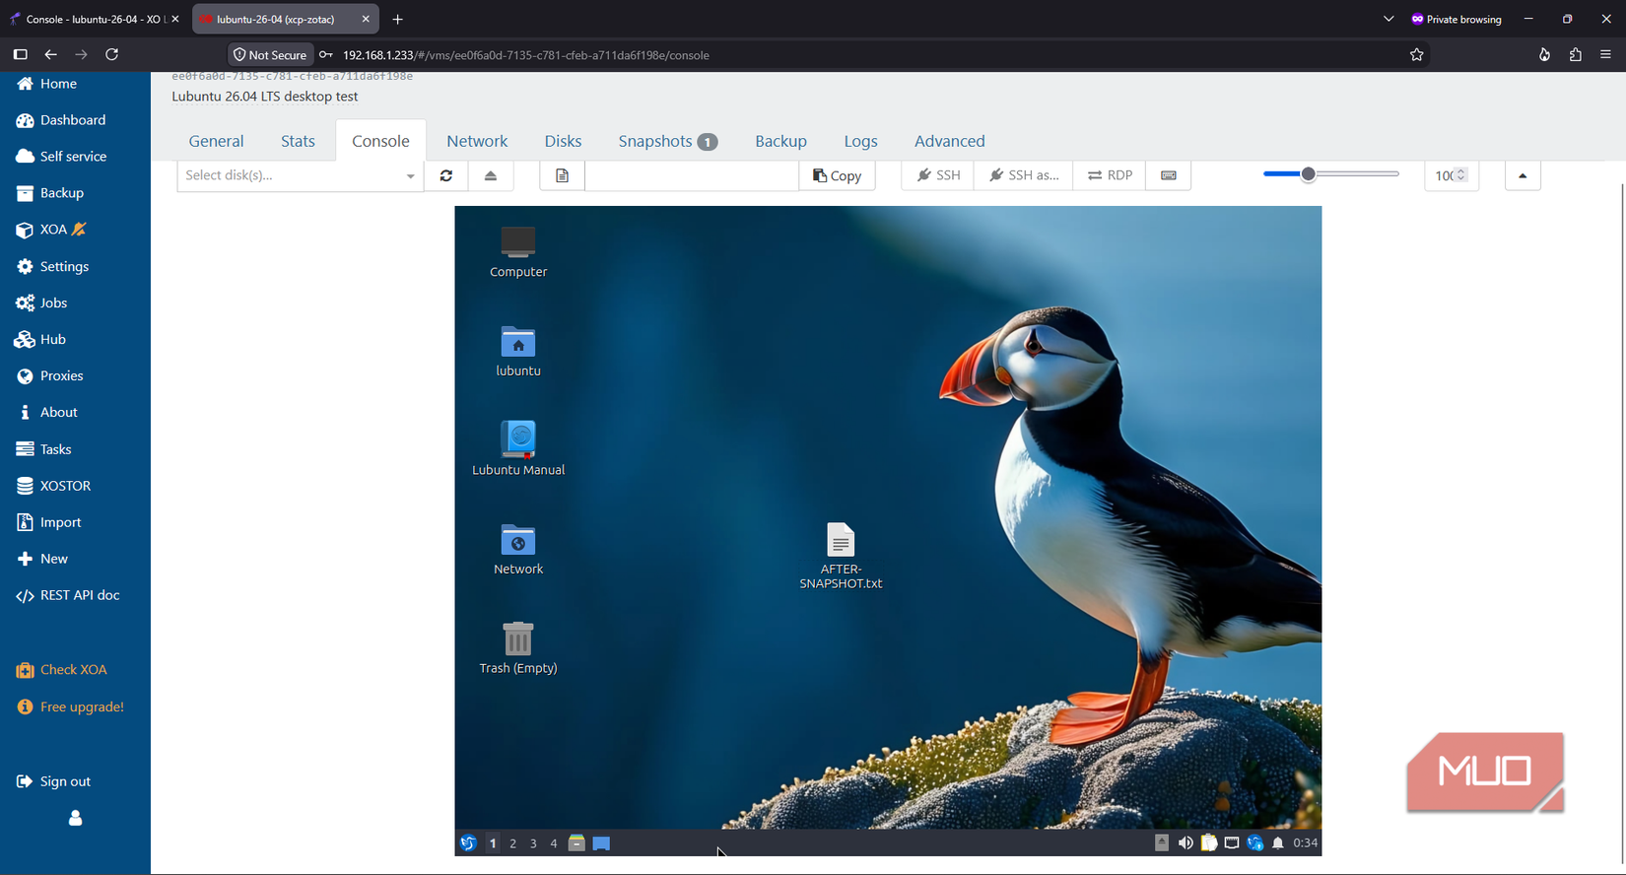1626x875 pixels.
Task: Select the lubuntu home folder icon
Action: coord(518,352)
